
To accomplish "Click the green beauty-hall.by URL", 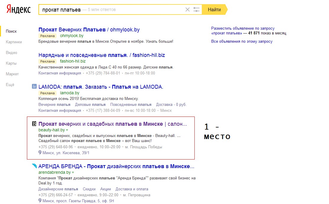I will click(x=51, y=130).
